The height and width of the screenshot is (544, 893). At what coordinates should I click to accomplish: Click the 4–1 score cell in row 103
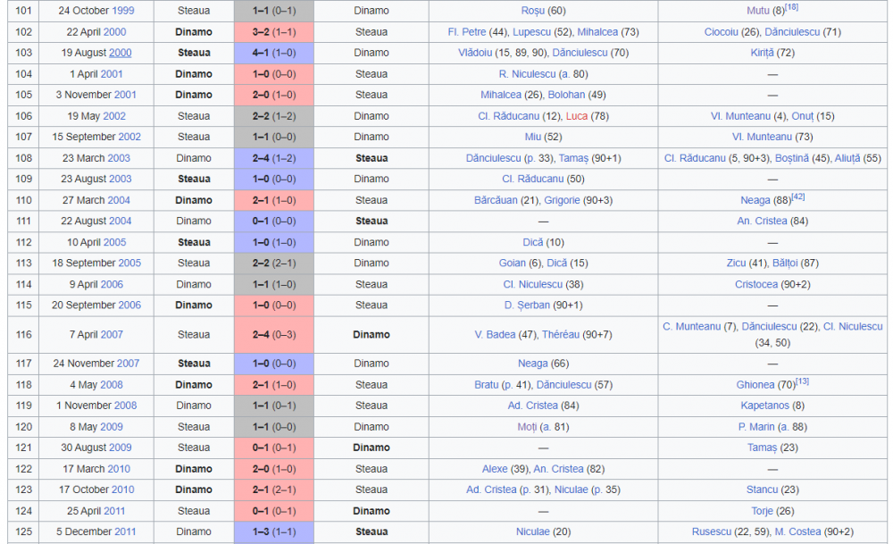pyautogui.click(x=274, y=53)
